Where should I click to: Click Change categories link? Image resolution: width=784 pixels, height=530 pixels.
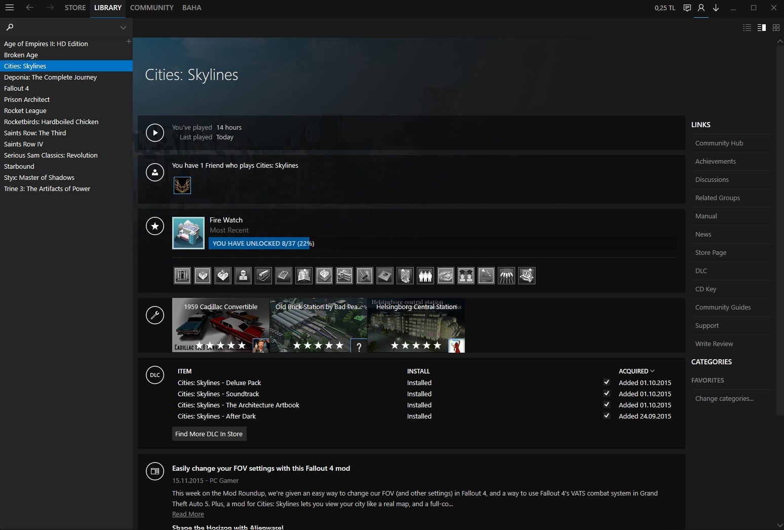click(724, 398)
